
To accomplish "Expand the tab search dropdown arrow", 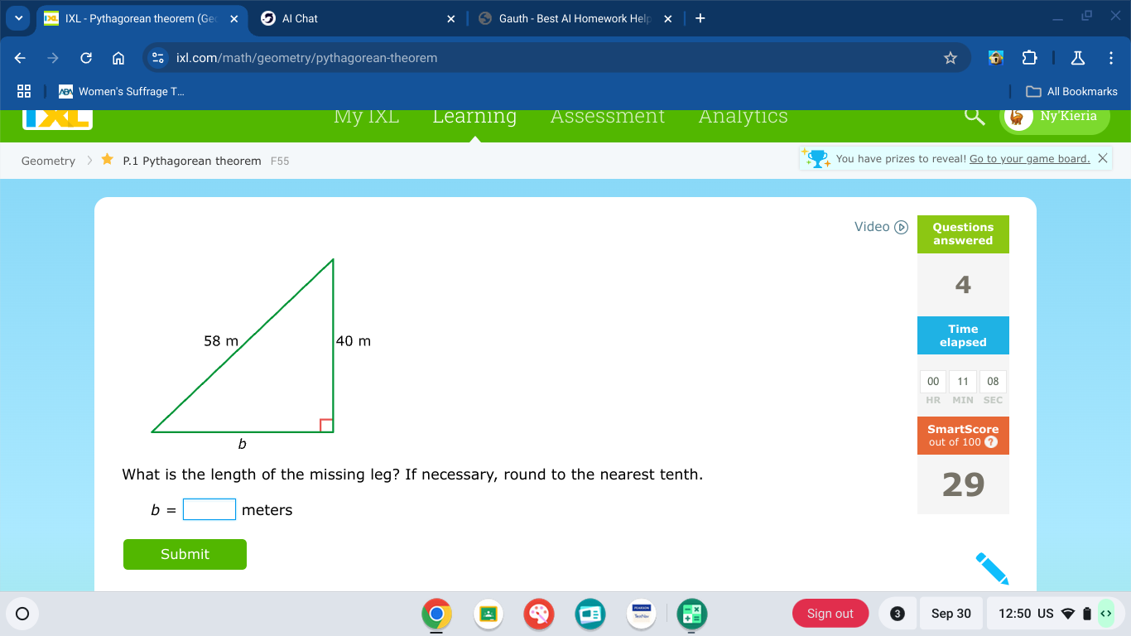I will coord(18,18).
